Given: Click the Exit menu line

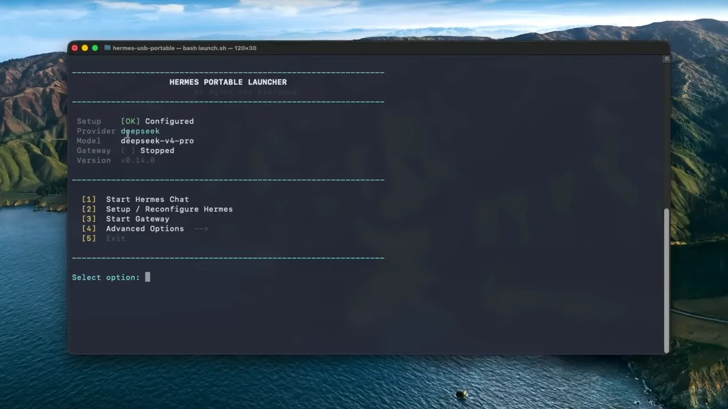Looking at the screenshot, I should 115,239.
